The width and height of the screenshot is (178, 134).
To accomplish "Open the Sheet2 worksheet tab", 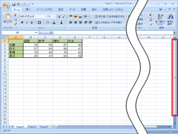I will pos(32,127).
